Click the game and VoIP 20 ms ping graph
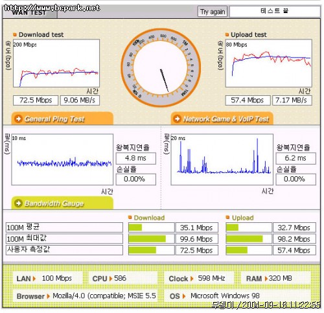The height and width of the screenshot is (313, 324). click(222, 159)
